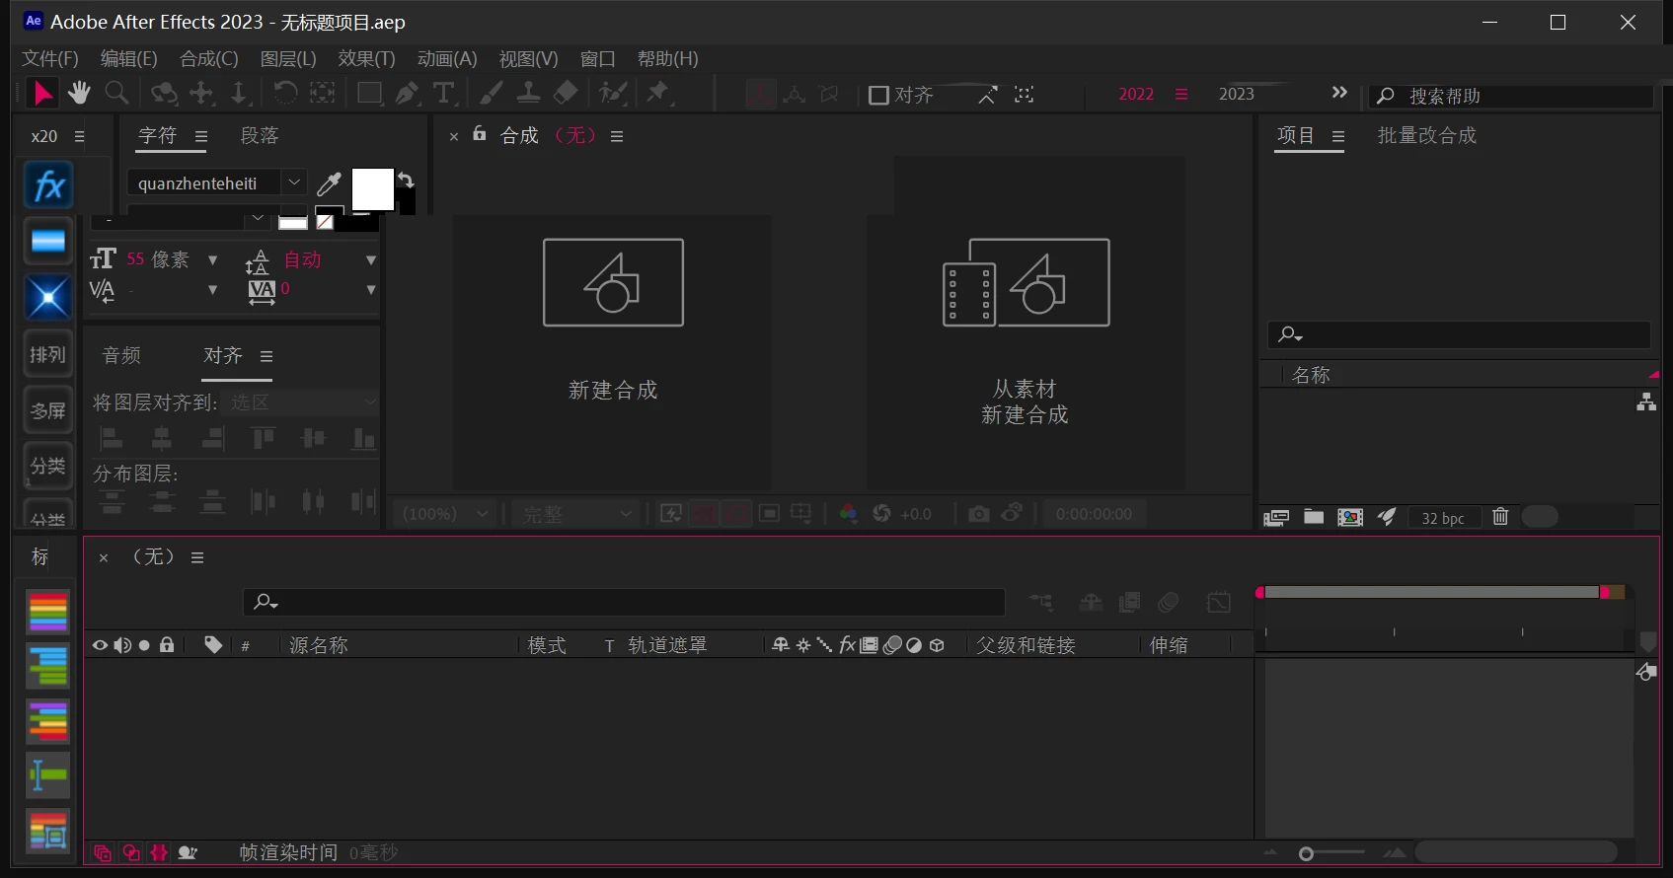Image resolution: width=1673 pixels, height=878 pixels.
Task: Select the Hand tool
Action: (x=79, y=93)
